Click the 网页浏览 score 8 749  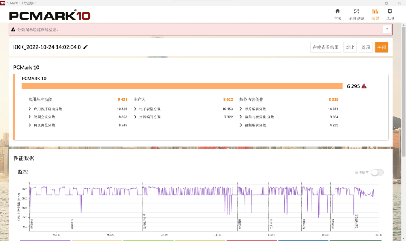click(123, 125)
